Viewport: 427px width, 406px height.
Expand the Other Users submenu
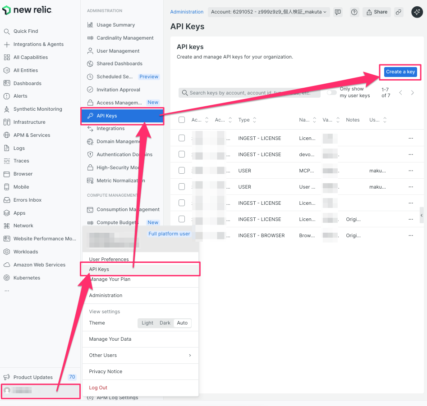140,355
